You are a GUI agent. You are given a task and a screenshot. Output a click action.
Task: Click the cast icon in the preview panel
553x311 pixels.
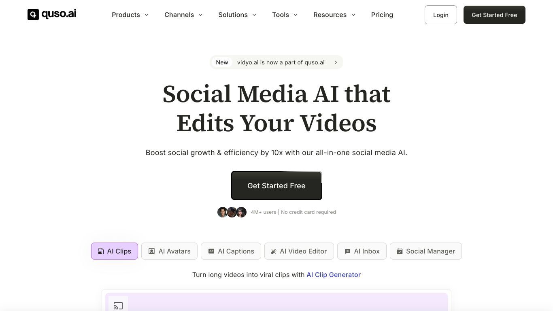tap(118, 306)
